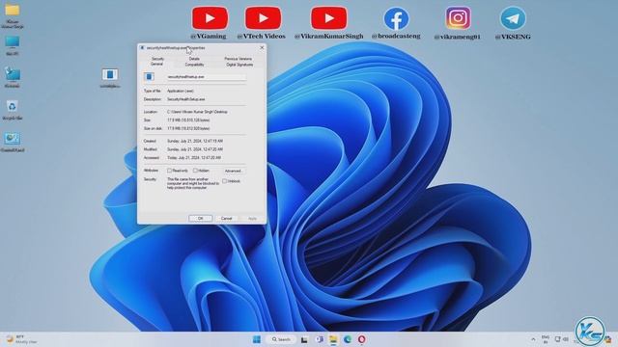Tick the Hidden attribute checkbox
The width and height of the screenshot is (618, 347).
195,171
